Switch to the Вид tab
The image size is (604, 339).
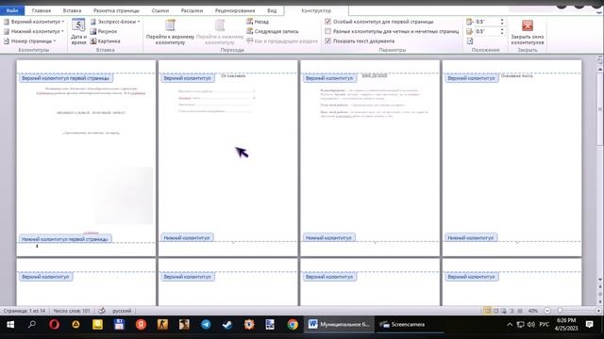click(272, 10)
